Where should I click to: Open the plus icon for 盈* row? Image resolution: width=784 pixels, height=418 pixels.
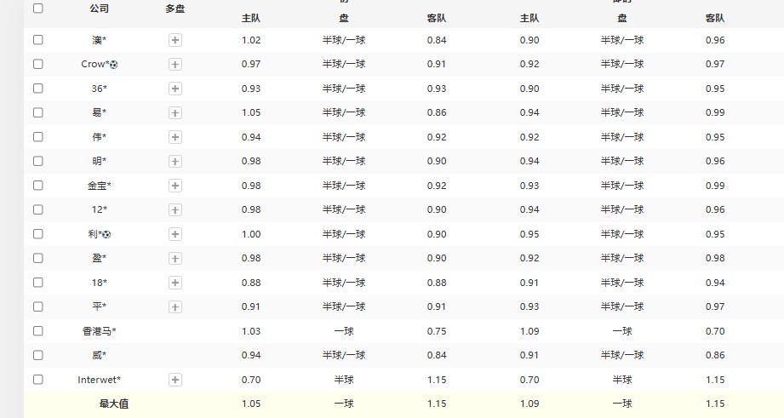(x=175, y=258)
